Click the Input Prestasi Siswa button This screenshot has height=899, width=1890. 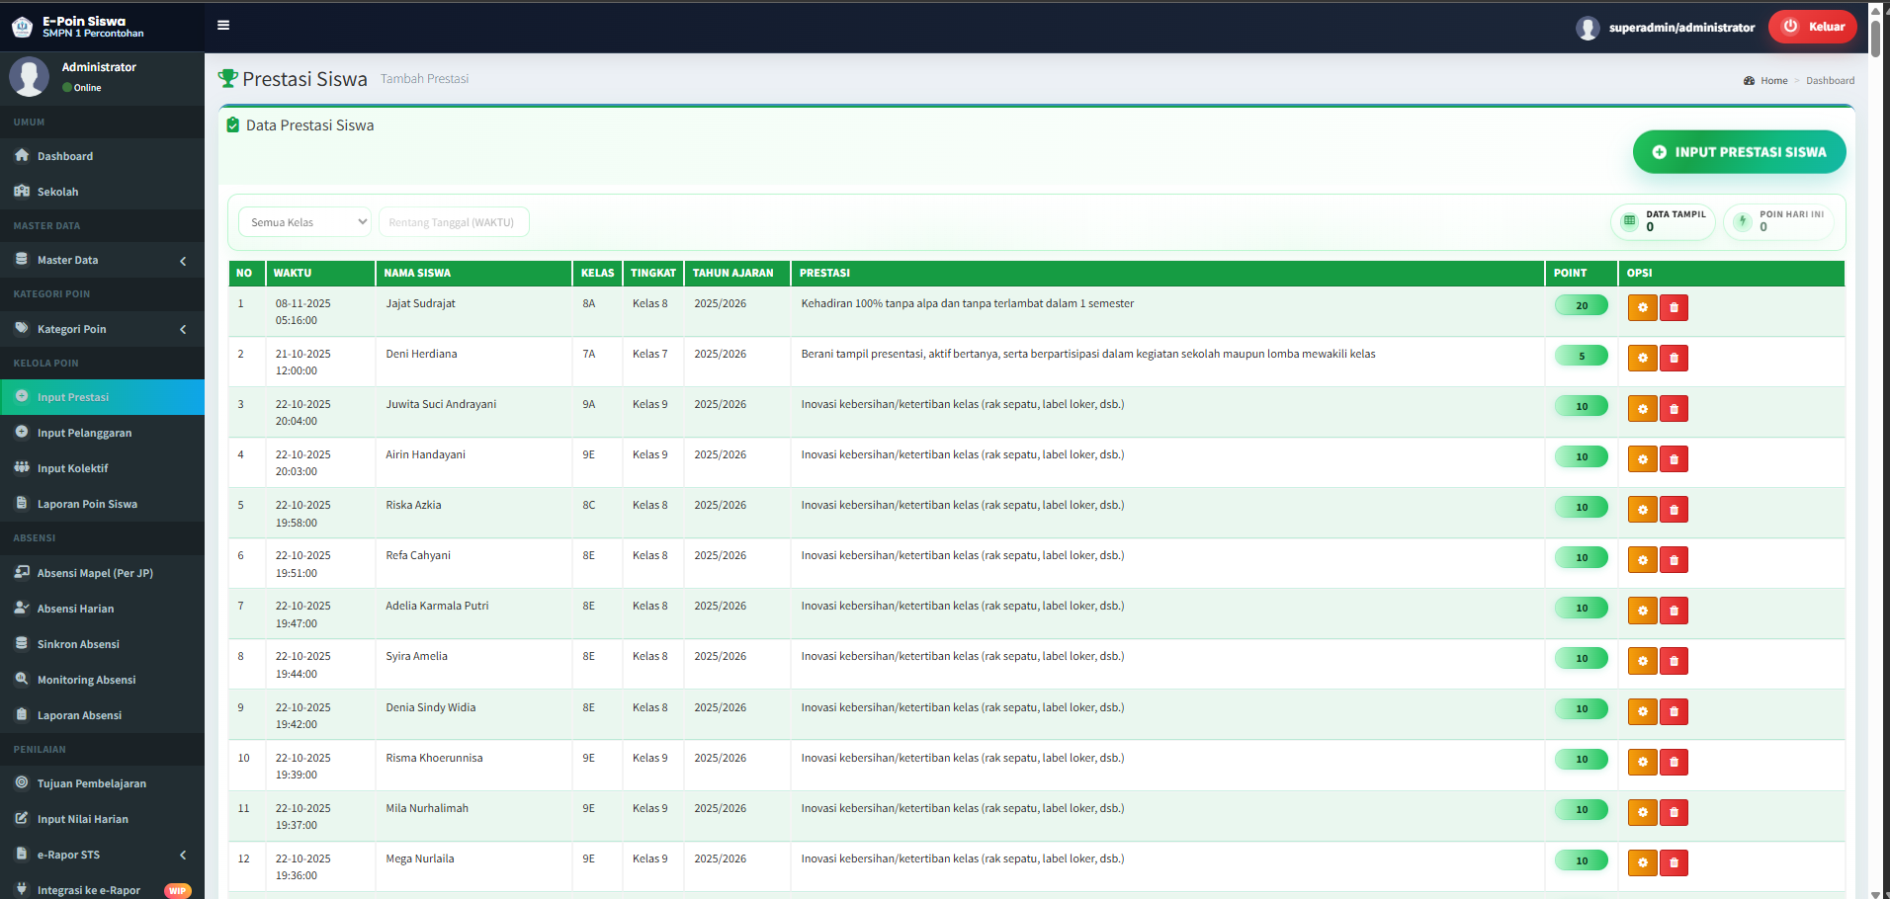[x=1739, y=152]
